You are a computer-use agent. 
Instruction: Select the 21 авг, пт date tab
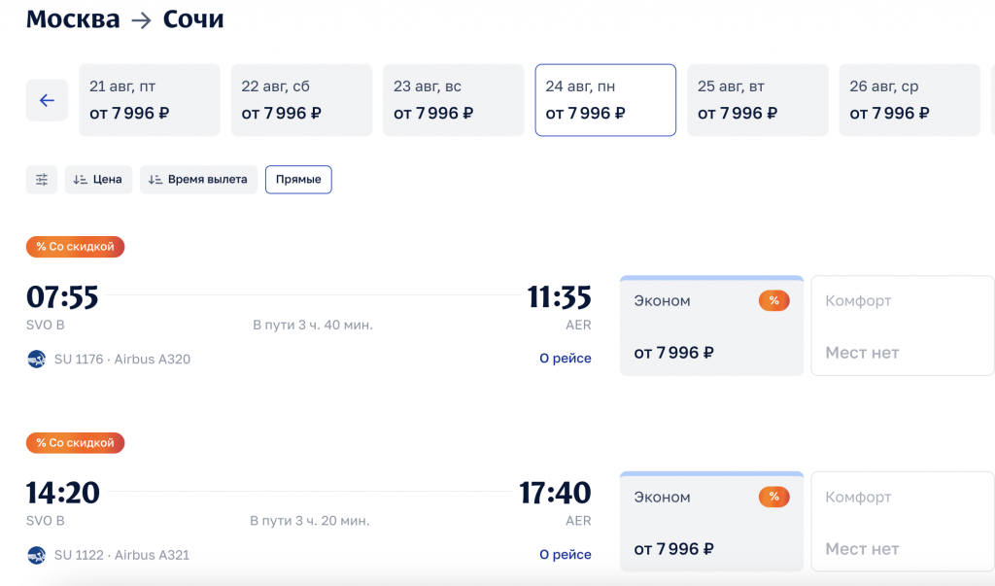click(150, 100)
